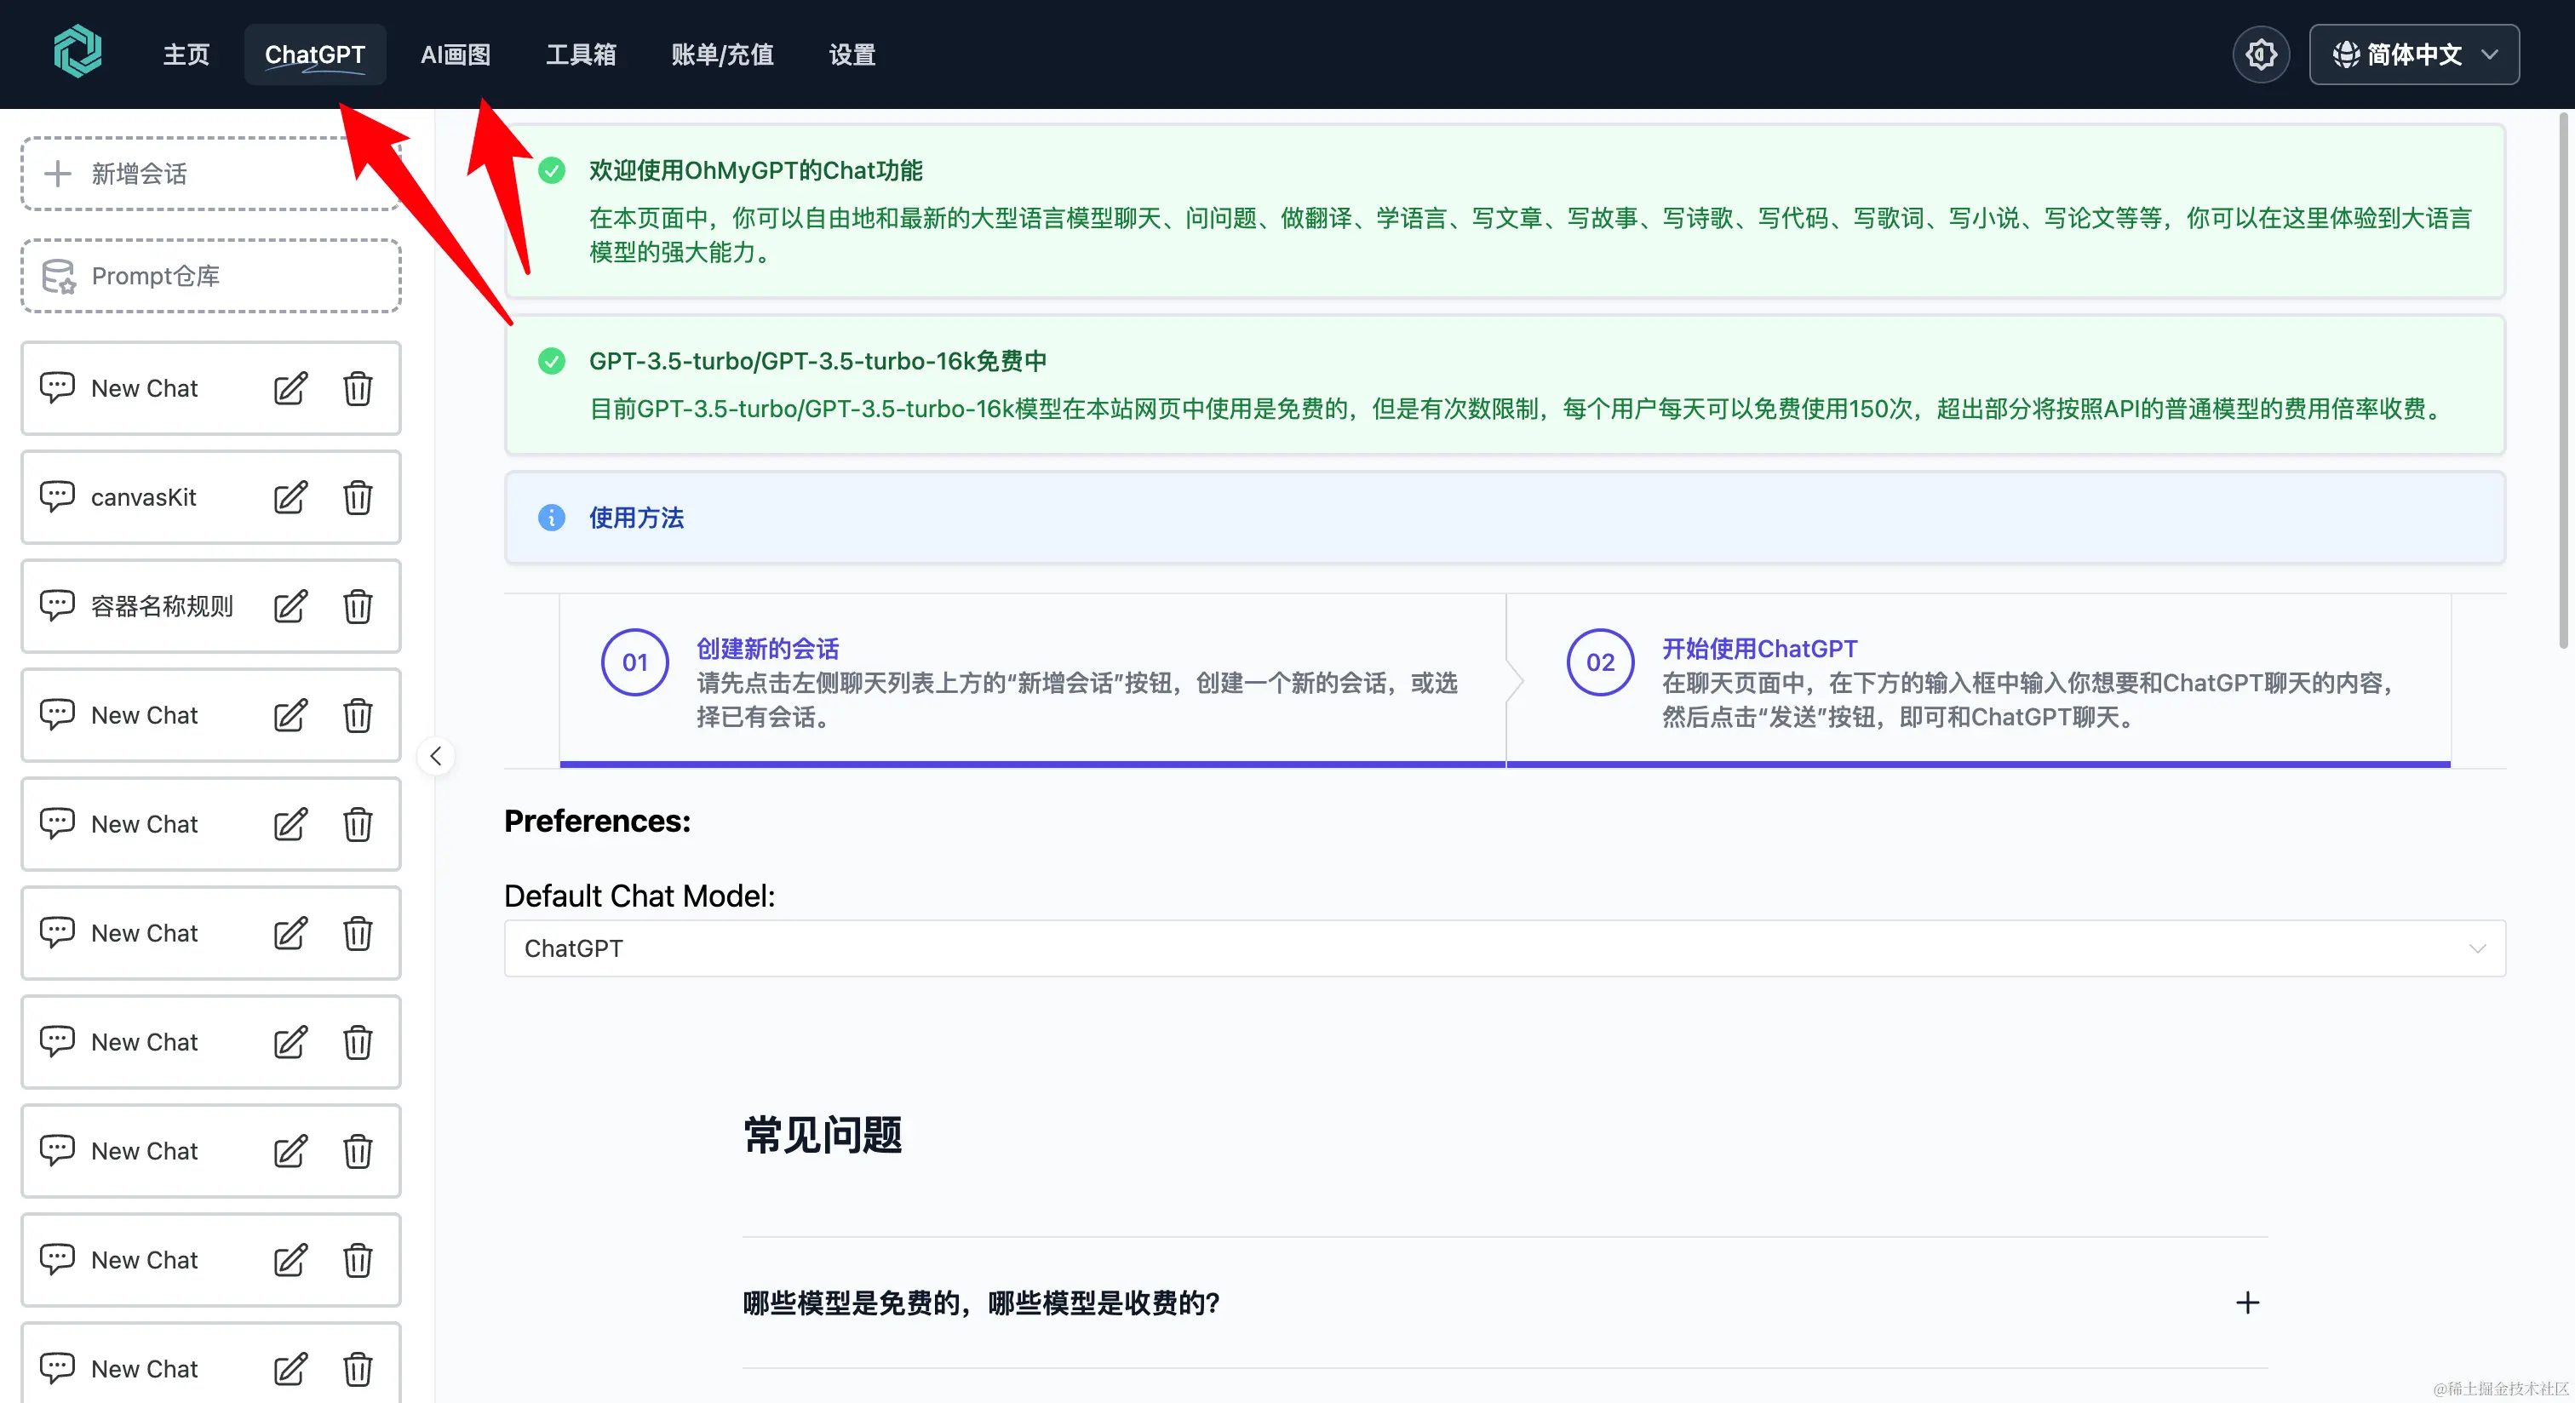Edit the New Chat directly above canvasKit
The image size is (2575, 1403).
tap(291, 389)
